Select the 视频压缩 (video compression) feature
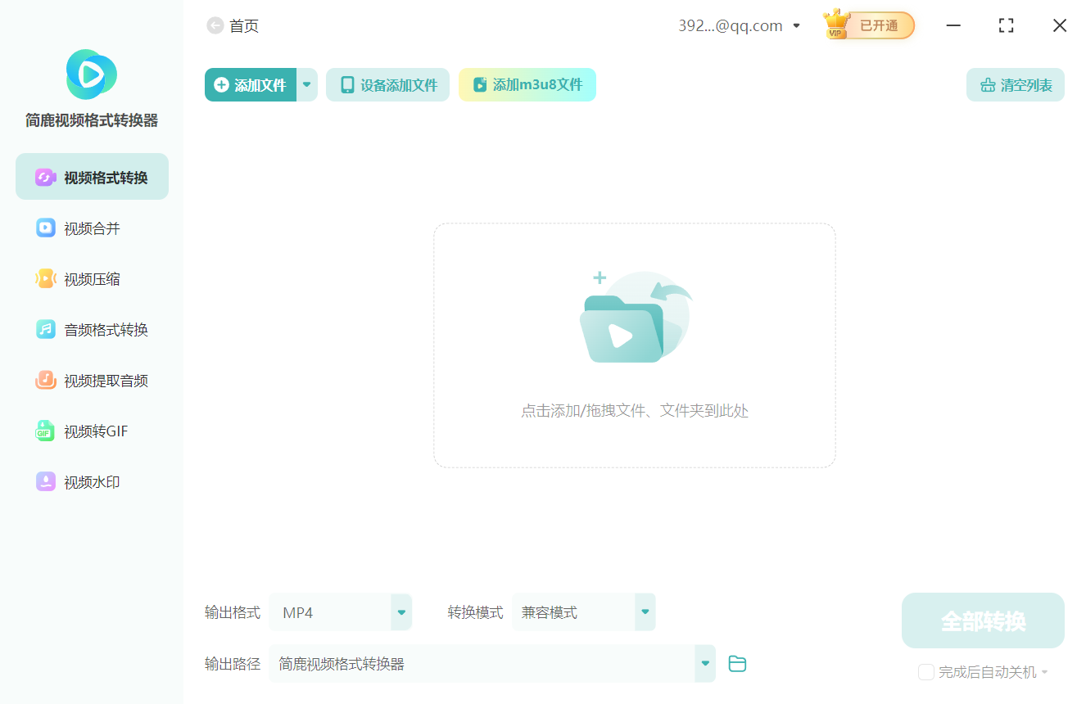Viewport: 1086px width, 704px height. [x=92, y=278]
